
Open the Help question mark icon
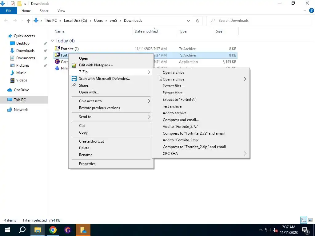311,11
